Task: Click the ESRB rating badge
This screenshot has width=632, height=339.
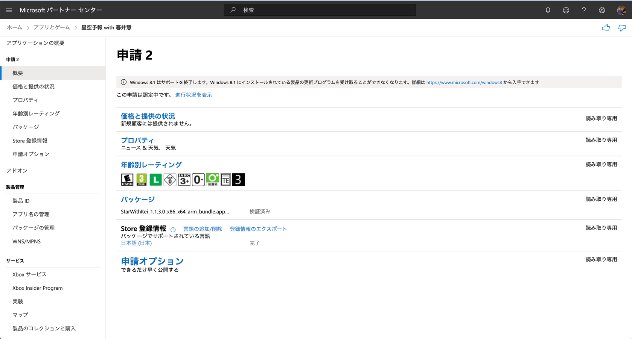Action: [x=127, y=180]
